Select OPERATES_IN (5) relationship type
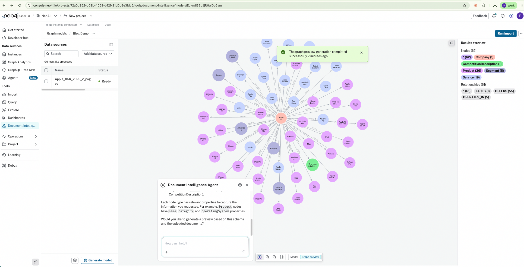Viewport: 524px width, 267px height. coord(476,97)
